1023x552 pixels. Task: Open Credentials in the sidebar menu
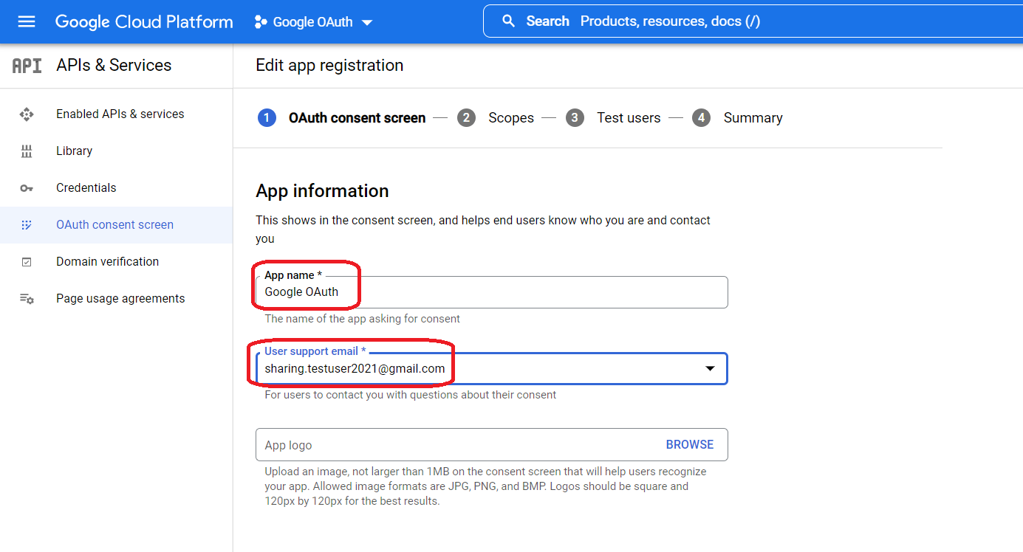point(86,188)
